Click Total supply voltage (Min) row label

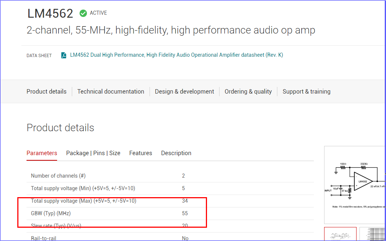point(83,188)
